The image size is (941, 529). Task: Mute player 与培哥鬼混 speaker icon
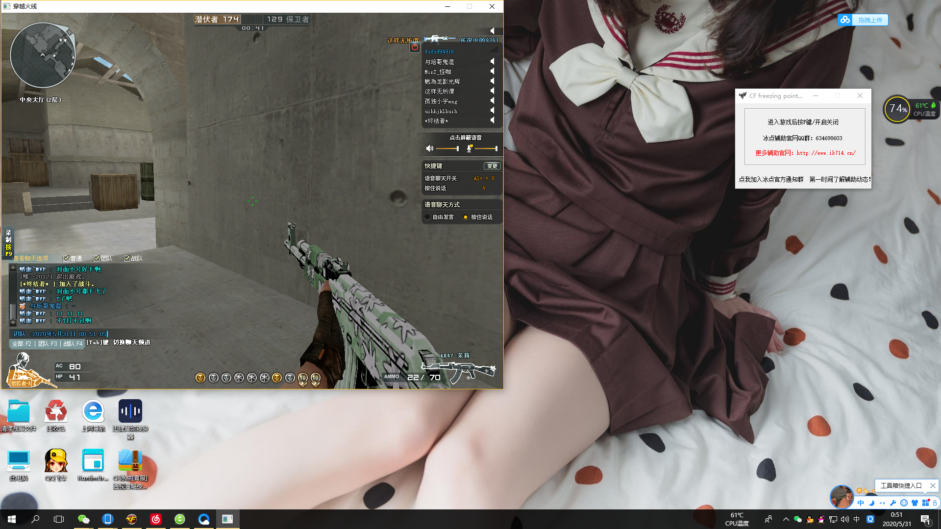coord(492,62)
